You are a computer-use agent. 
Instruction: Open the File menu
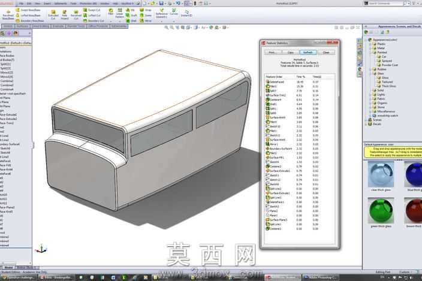21,4
